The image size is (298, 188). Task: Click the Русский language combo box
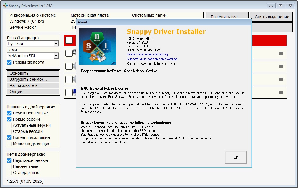click(x=33, y=44)
